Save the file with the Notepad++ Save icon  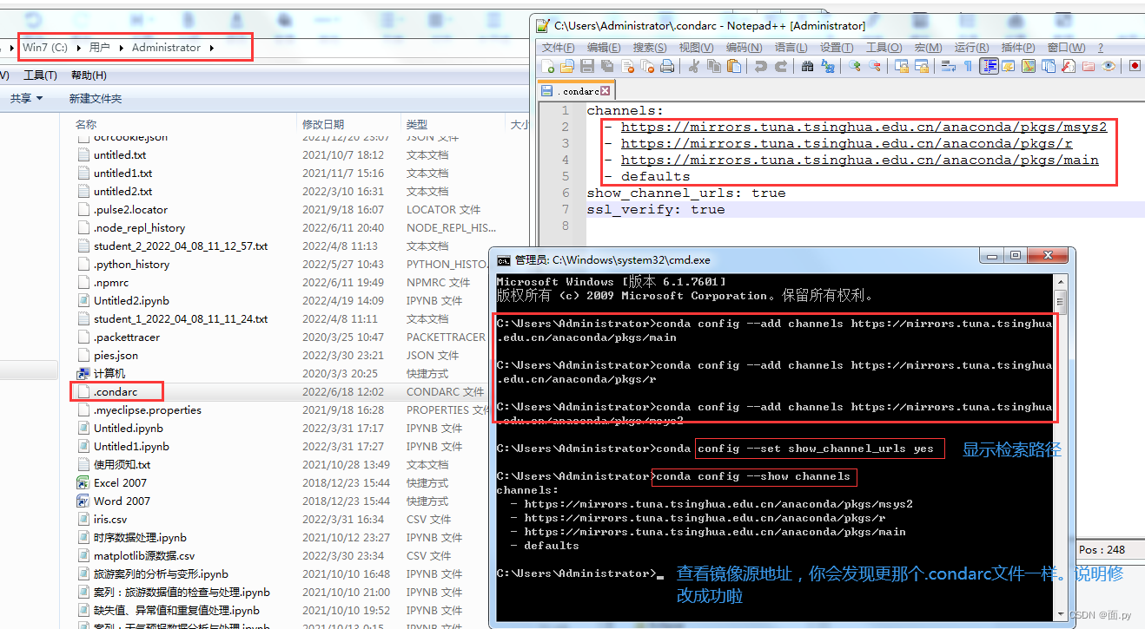pyautogui.click(x=586, y=66)
